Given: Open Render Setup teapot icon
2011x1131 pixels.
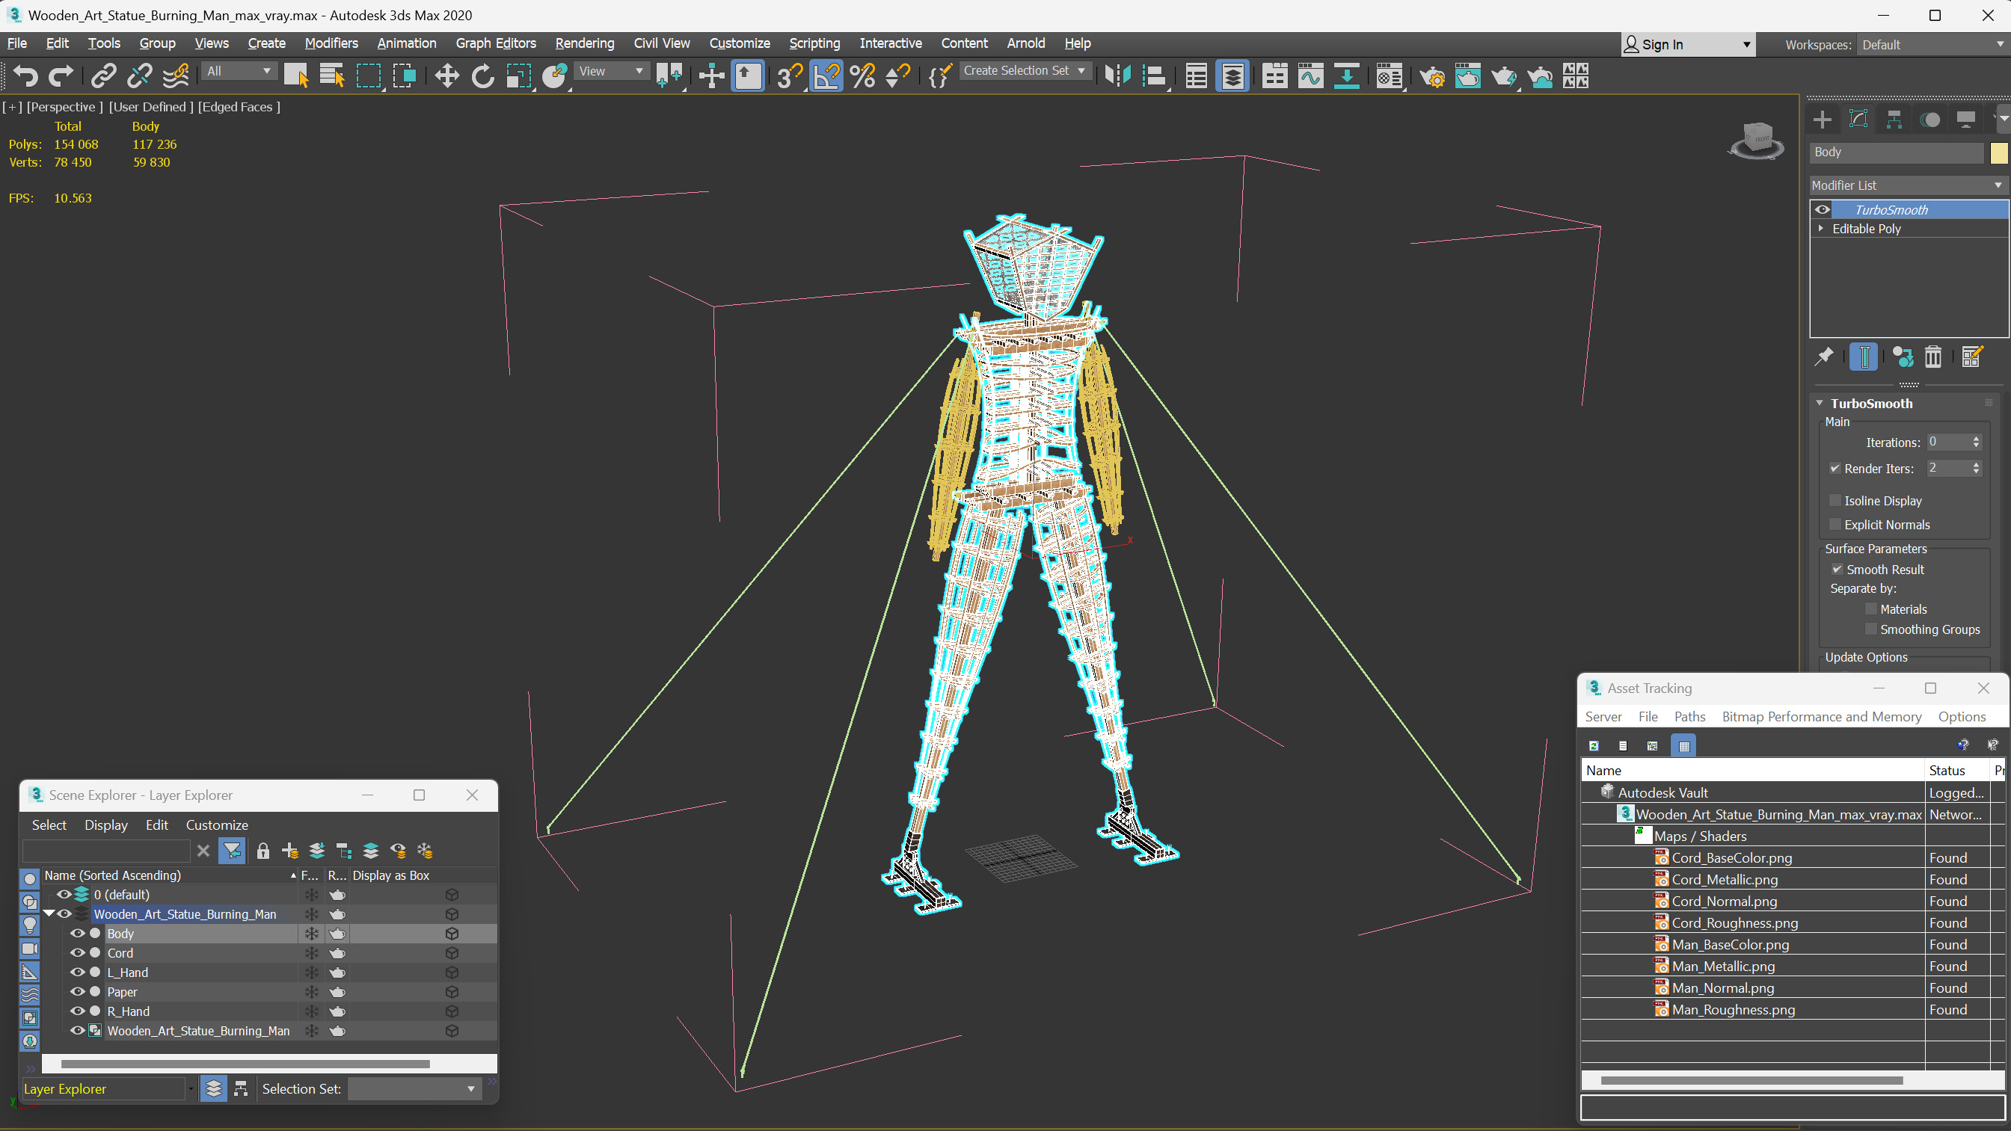Looking at the screenshot, I should tap(1431, 75).
